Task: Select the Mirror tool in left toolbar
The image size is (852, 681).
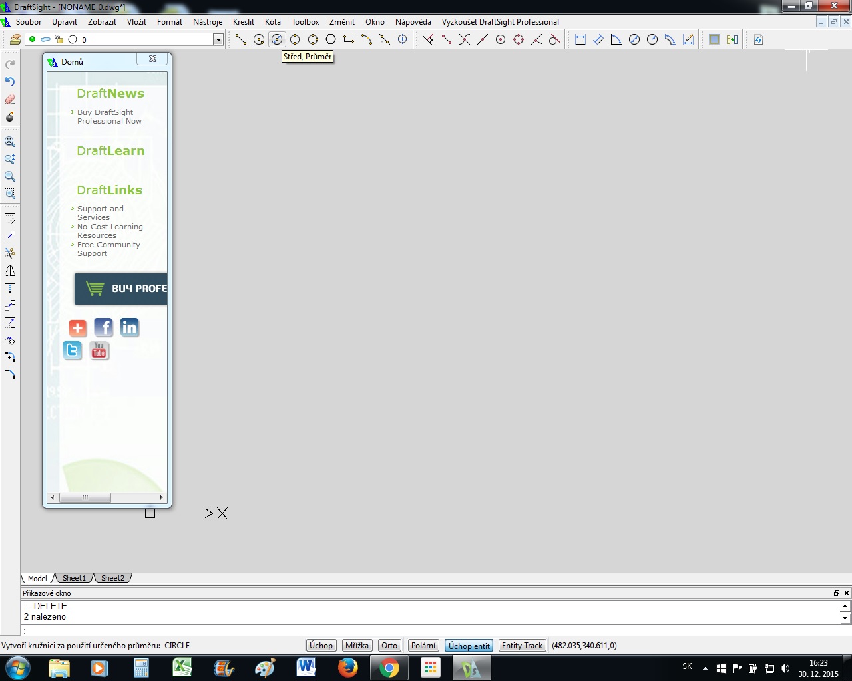Action: (x=10, y=271)
